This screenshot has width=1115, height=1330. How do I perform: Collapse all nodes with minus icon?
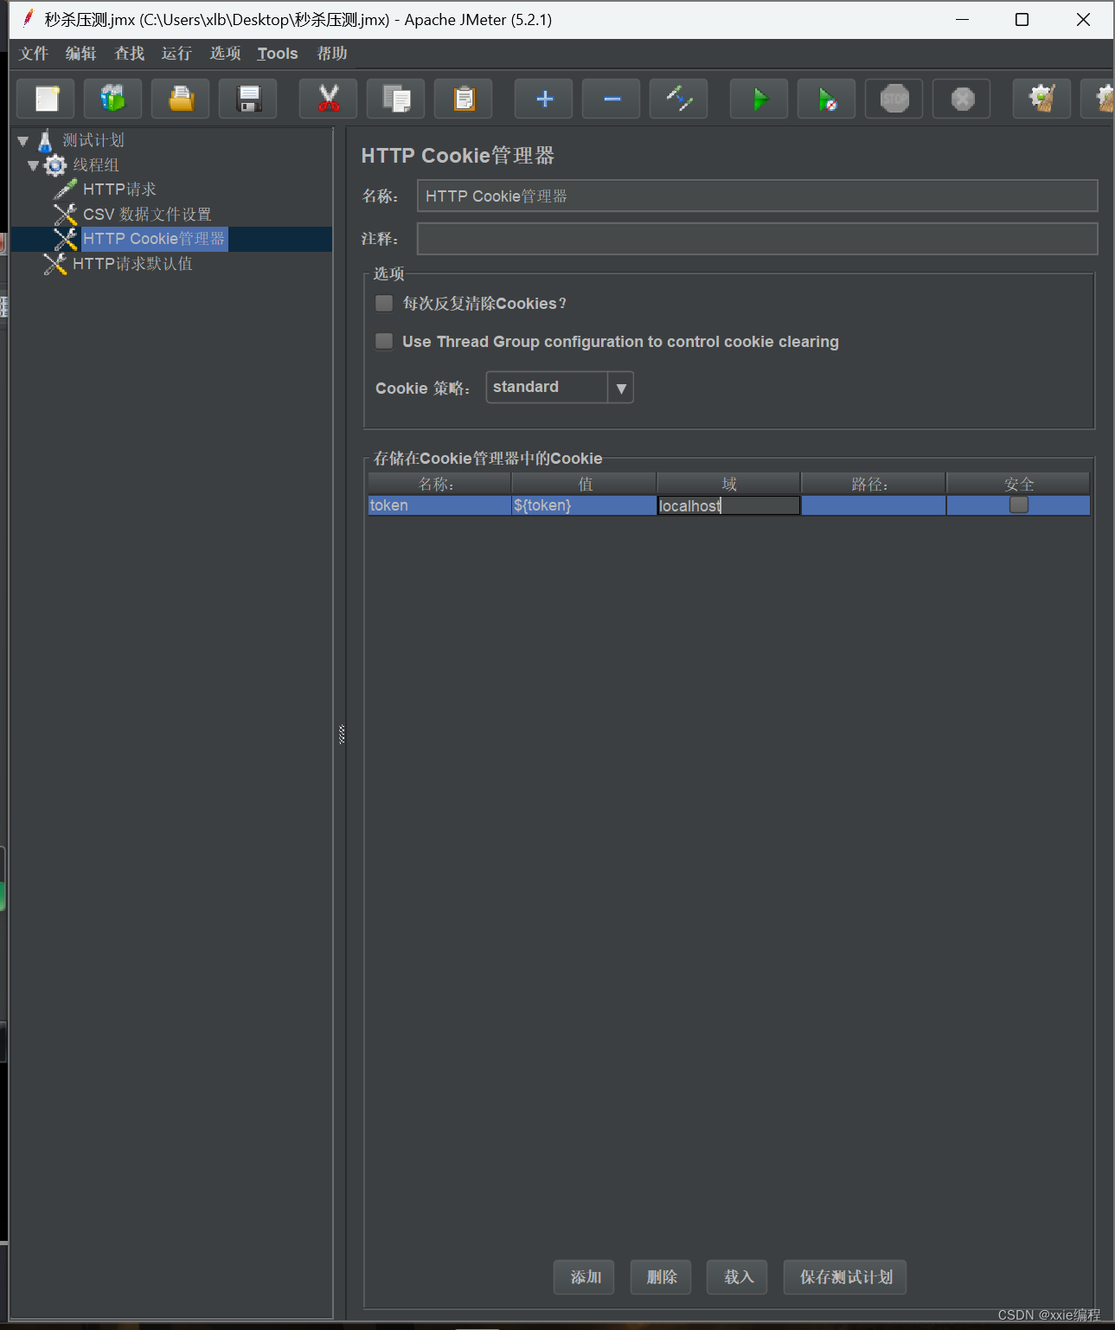612,99
